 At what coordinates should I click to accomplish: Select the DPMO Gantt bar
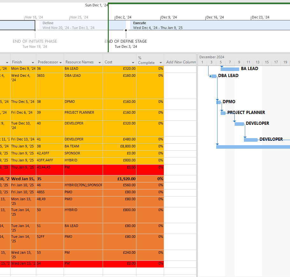(x=218, y=102)
